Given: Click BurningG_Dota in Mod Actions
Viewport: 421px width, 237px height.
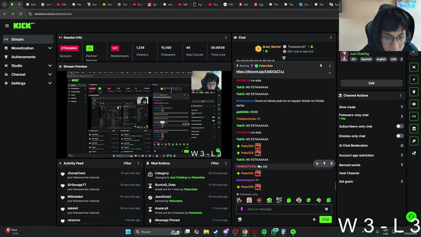Looking at the screenshot, I should (165, 185).
